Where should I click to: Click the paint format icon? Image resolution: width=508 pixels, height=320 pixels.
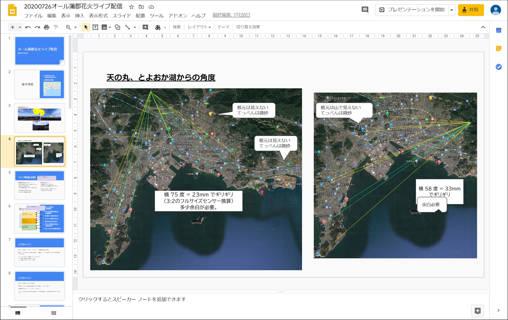[56, 27]
